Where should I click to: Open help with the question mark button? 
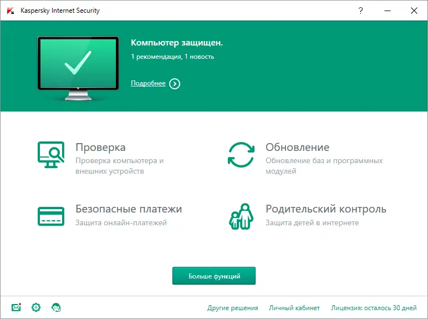(360, 11)
